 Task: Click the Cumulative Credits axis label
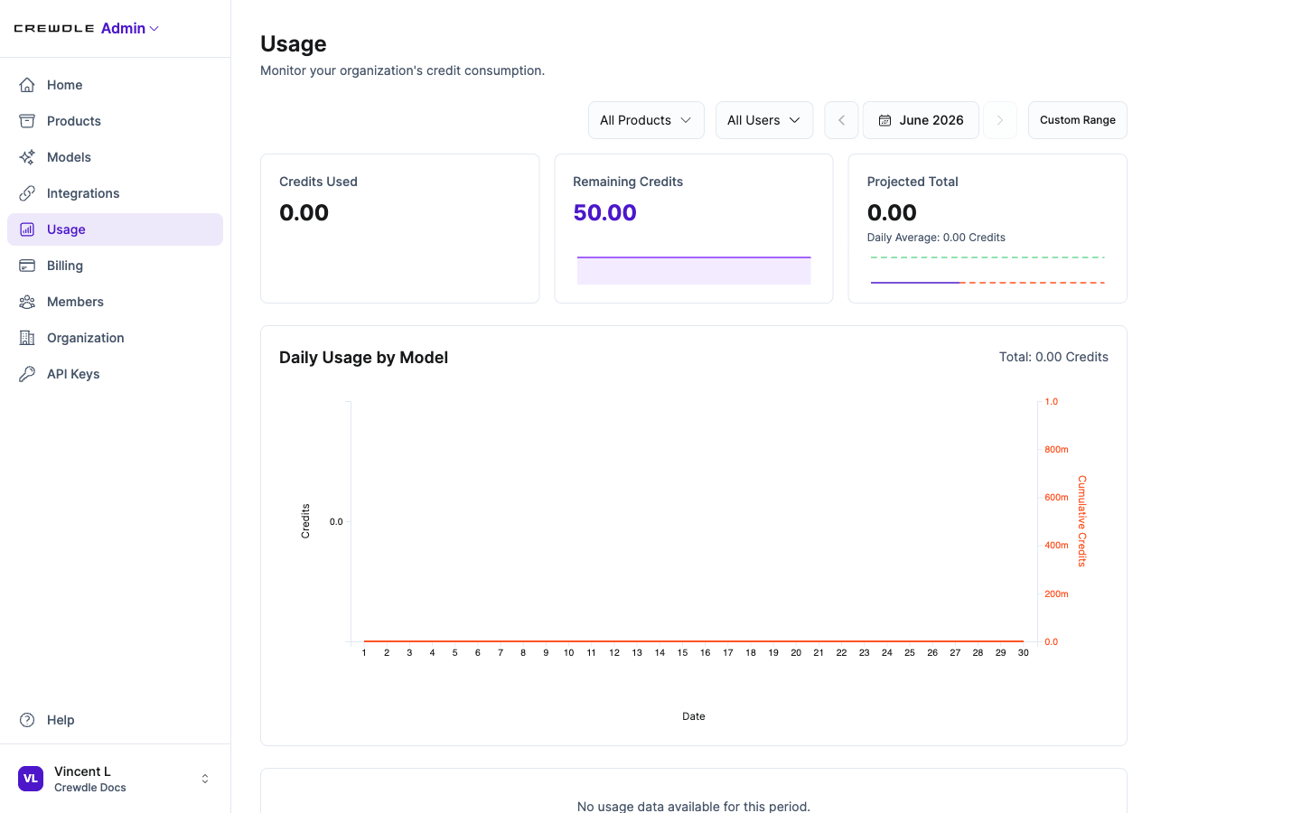[x=1081, y=521]
